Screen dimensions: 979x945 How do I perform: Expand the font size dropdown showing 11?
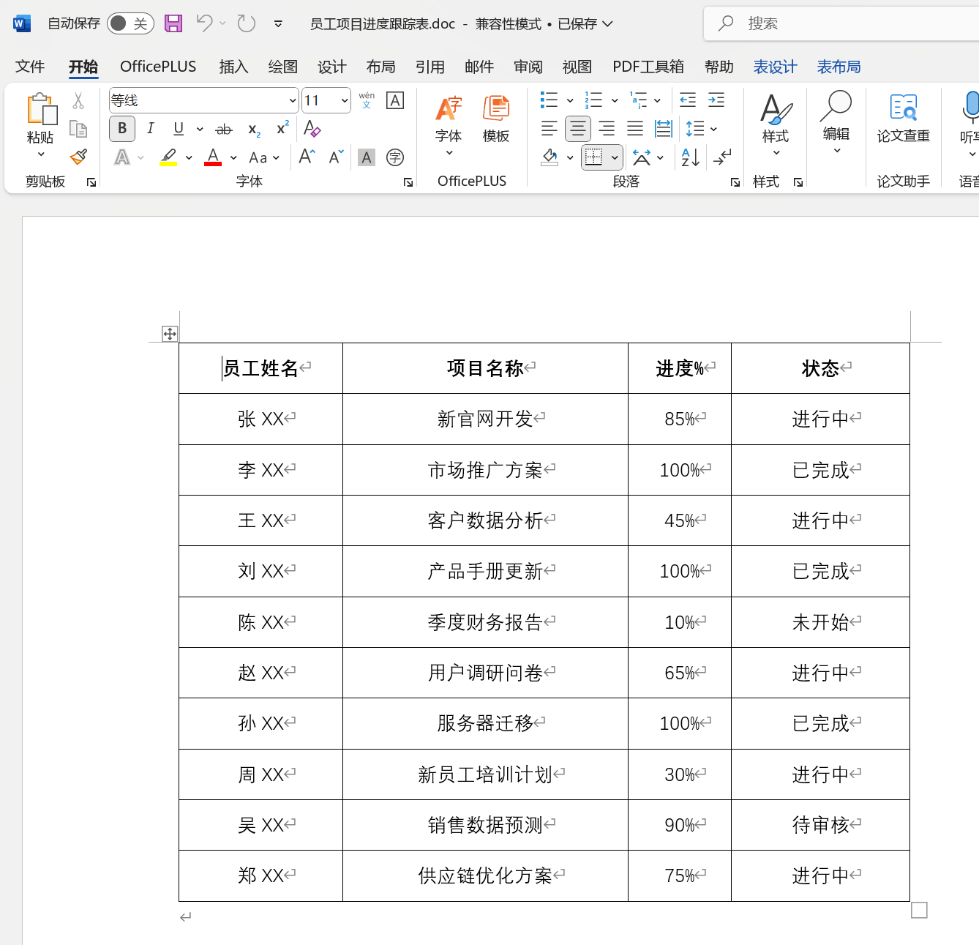345,100
